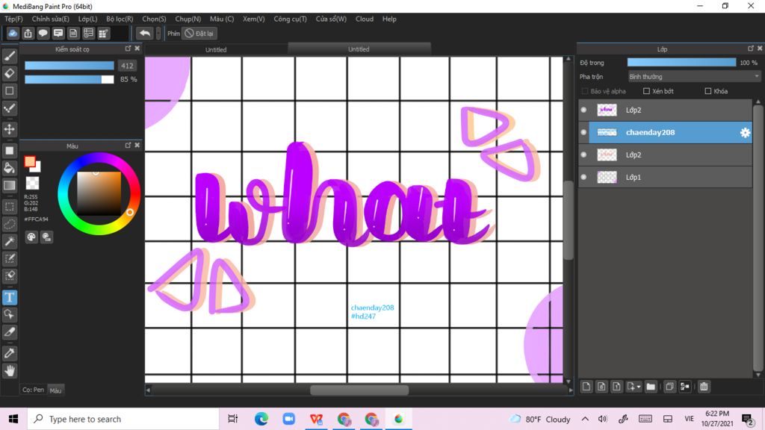
Task: Toggle the Xén bớt clipping checkbox
Action: (646, 91)
